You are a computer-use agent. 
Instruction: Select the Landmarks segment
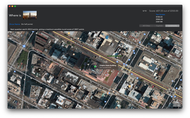point(172,26)
